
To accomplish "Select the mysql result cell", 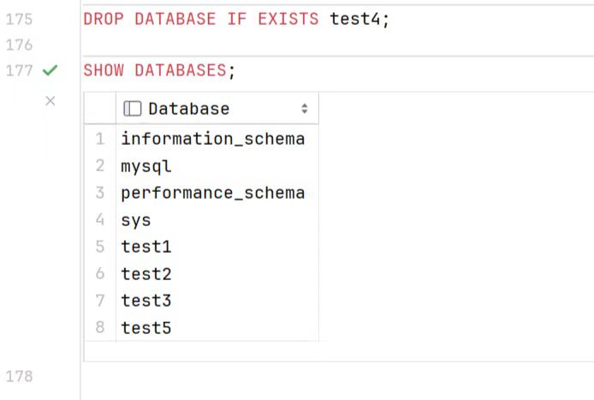I will pos(217,166).
